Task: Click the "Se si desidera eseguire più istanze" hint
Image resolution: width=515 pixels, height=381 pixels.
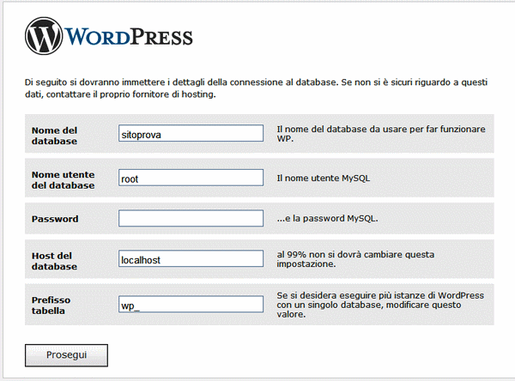Action: 380,305
